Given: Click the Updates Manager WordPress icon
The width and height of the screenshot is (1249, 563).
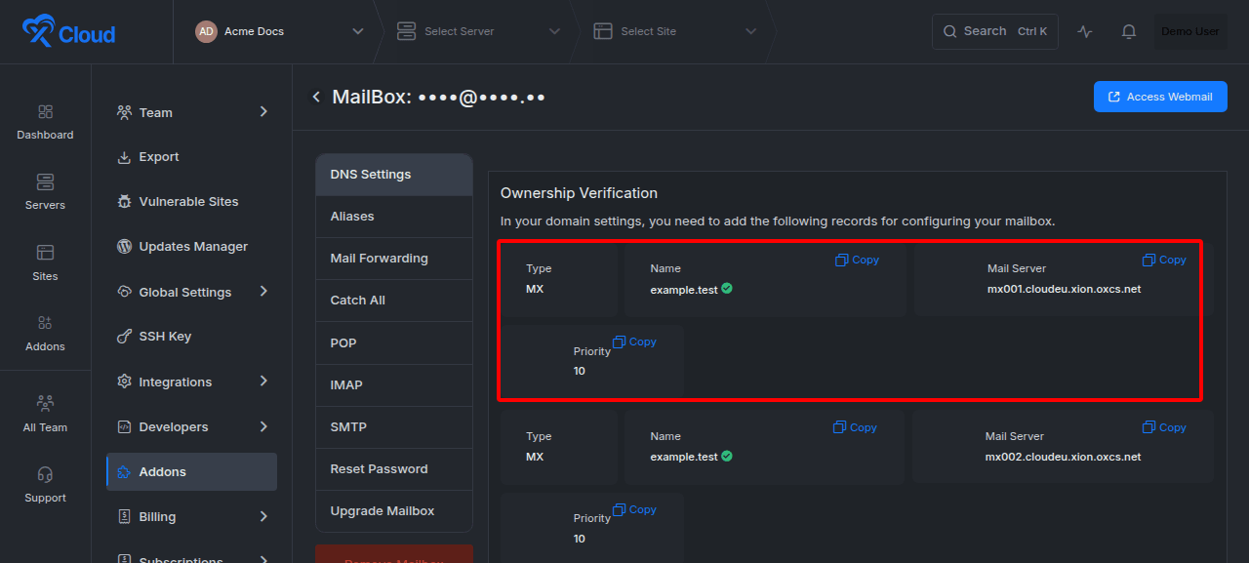Looking at the screenshot, I should point(124,247).
